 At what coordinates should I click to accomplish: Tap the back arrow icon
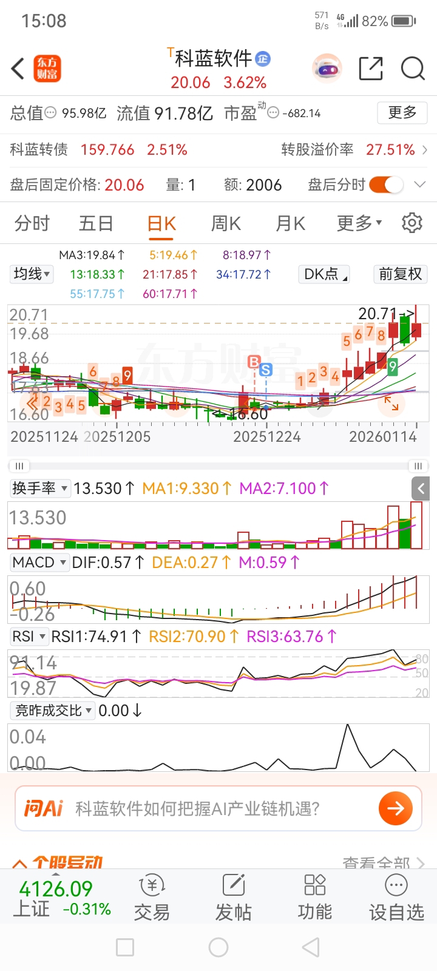point(18,69)
